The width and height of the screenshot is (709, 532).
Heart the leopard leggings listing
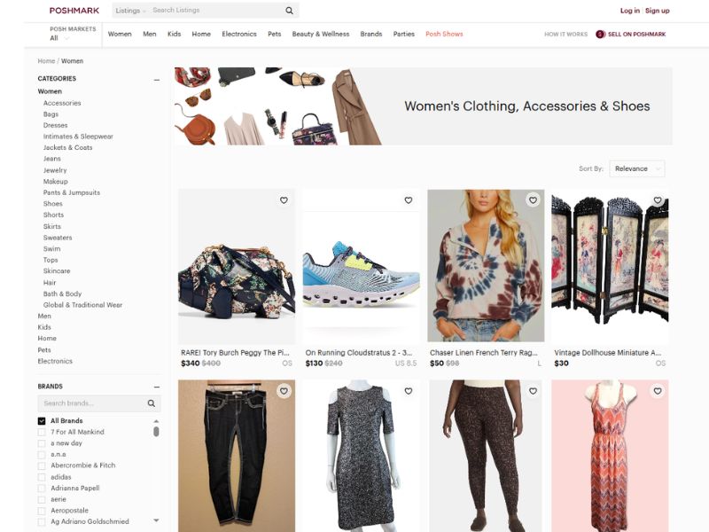pyautogui.click(x=534, y=391)
